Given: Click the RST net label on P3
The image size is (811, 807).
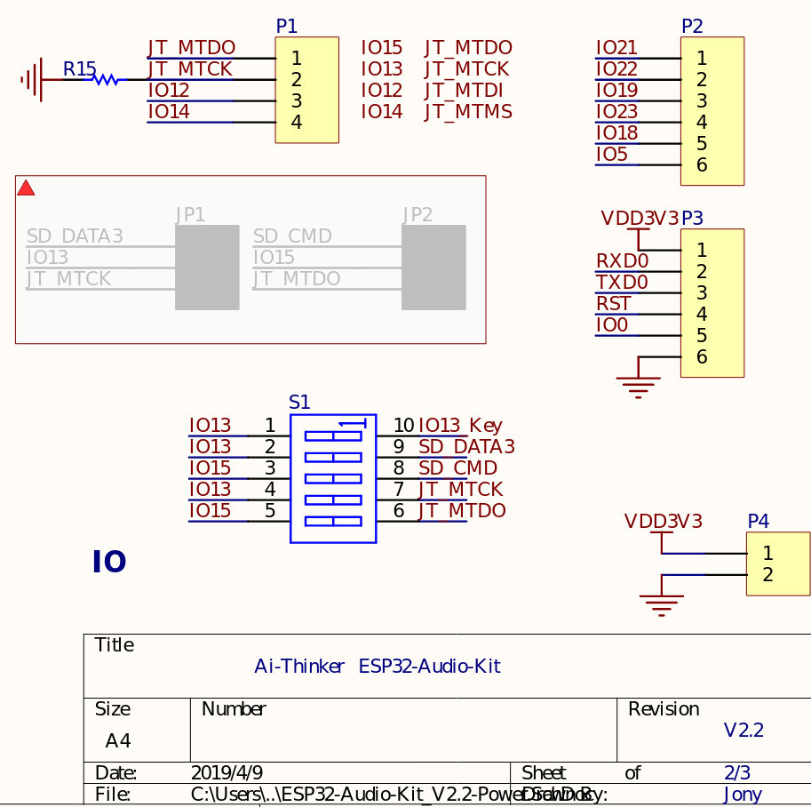Looking at the screenshot, I should pyautogui.click(x=614, y=303).
